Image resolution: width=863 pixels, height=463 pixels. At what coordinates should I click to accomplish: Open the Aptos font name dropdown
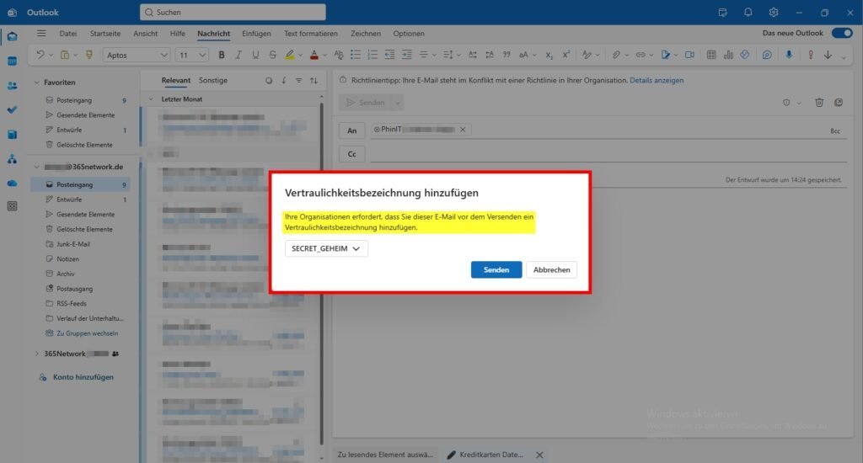(136, 55)
